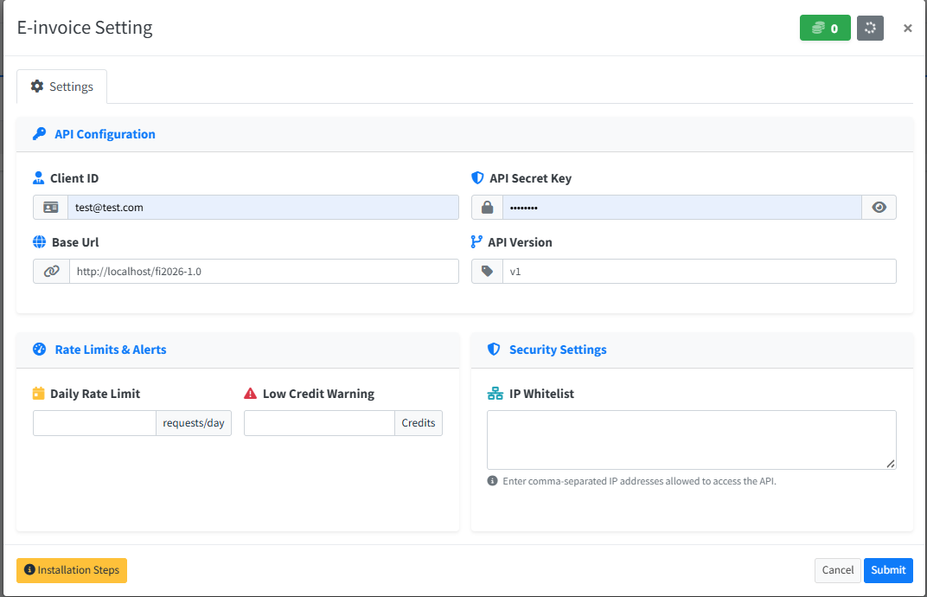Click the tag icon beside API Version
The image size is (927, 597).
pos(487,272)
